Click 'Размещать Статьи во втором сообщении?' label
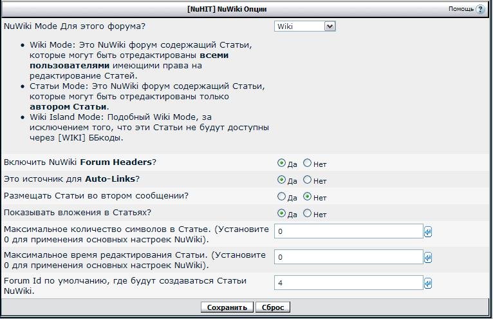Screen dimensions: 493x319 [x=96, y=196]
